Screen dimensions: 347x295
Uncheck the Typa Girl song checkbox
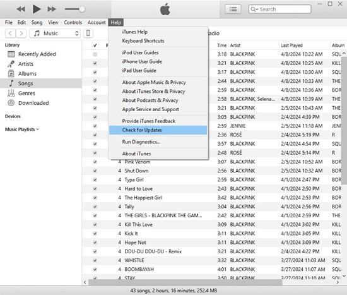point(95,180)
